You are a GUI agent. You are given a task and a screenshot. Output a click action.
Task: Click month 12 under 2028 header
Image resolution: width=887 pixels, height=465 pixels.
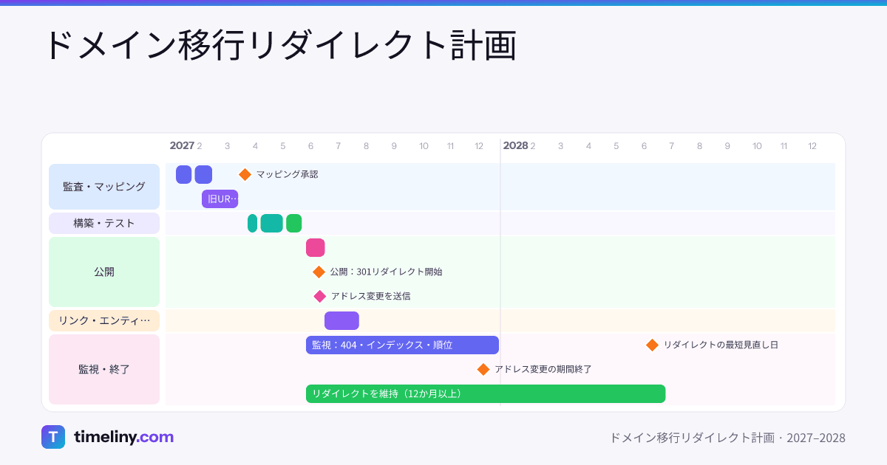[x=812, y=146]
